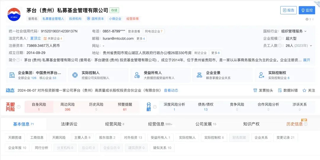Switch to 基本信息 71 tab
Viewport: 320px width, 160px height.
click(x=23, y=124)
